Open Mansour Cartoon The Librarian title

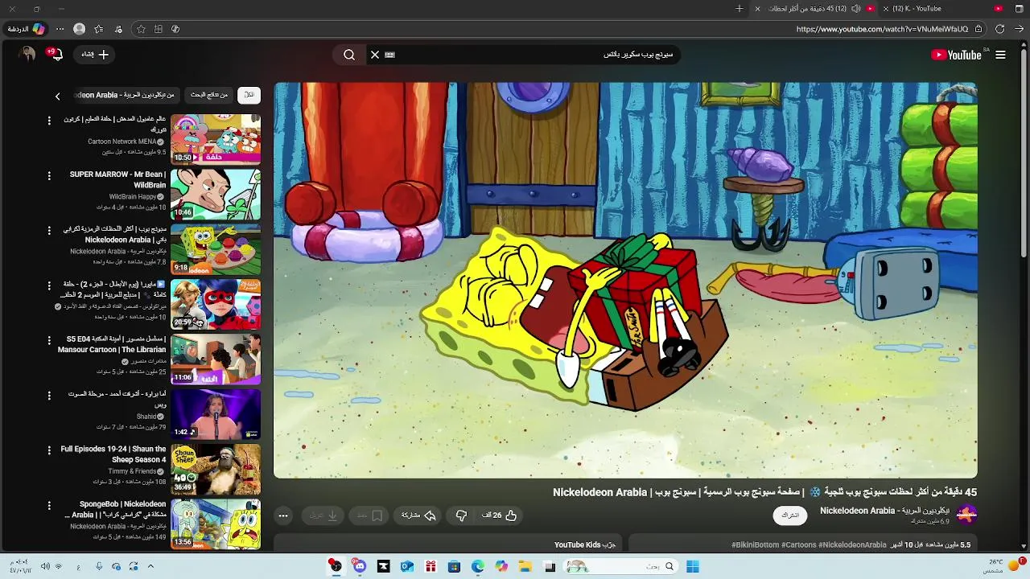(x=111, y=344)
